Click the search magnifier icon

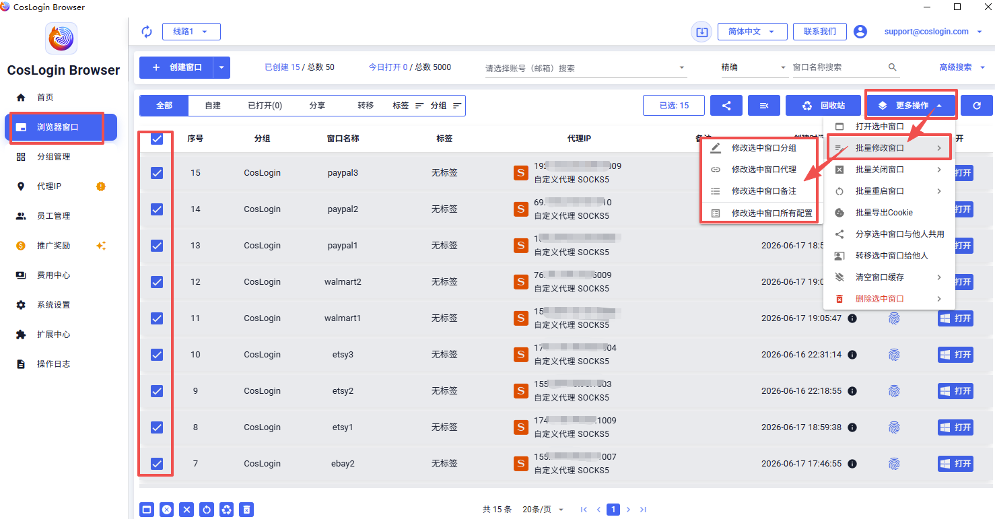(x=893, y=67)
